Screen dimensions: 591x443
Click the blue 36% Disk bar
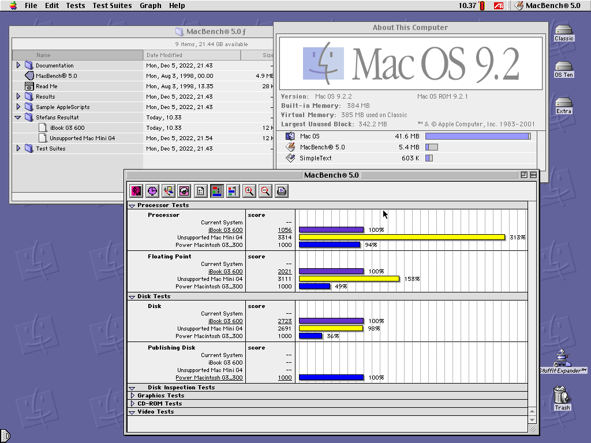[311, 336]
